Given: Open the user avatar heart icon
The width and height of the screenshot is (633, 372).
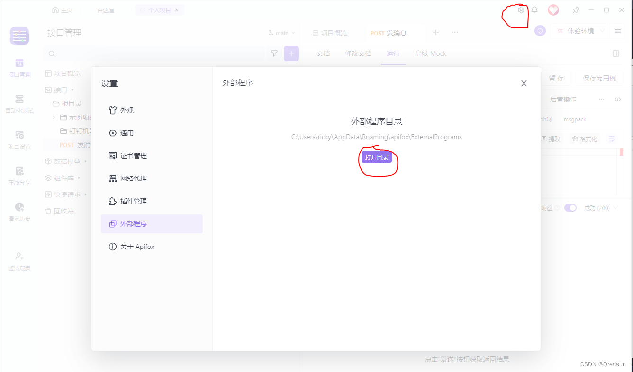Looking at the screenshot, I should pos(553,10).
